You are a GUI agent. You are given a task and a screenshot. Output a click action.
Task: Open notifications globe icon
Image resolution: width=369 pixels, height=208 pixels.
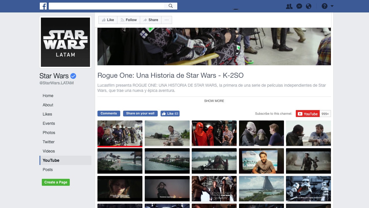coord(308,6)
